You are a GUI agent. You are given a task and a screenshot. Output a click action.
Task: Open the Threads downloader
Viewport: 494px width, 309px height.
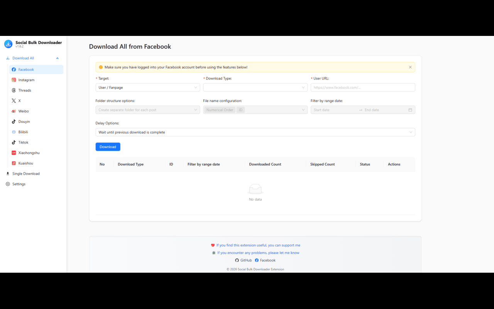coord(25,90)
